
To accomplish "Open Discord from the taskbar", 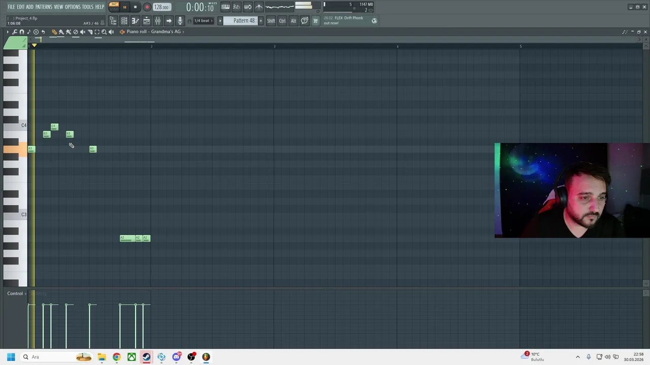I will (x=176, y=357).
